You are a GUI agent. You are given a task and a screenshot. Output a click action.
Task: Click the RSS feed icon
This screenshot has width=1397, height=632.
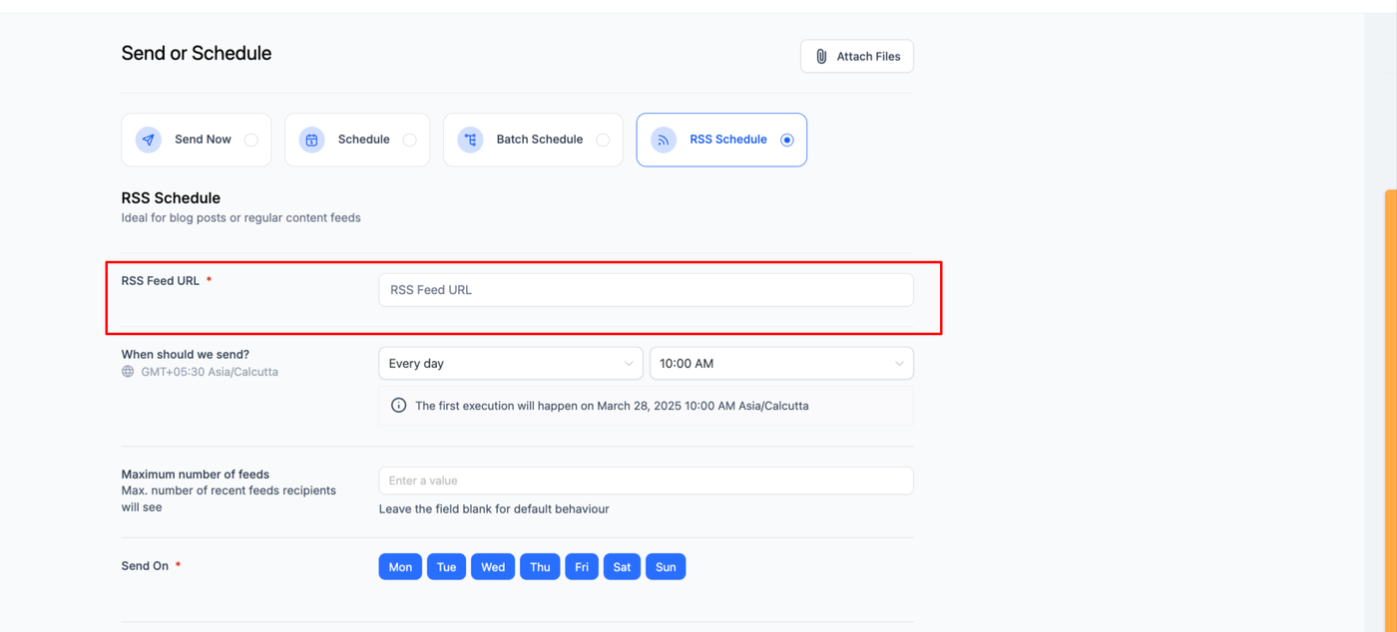coord(664,140)
